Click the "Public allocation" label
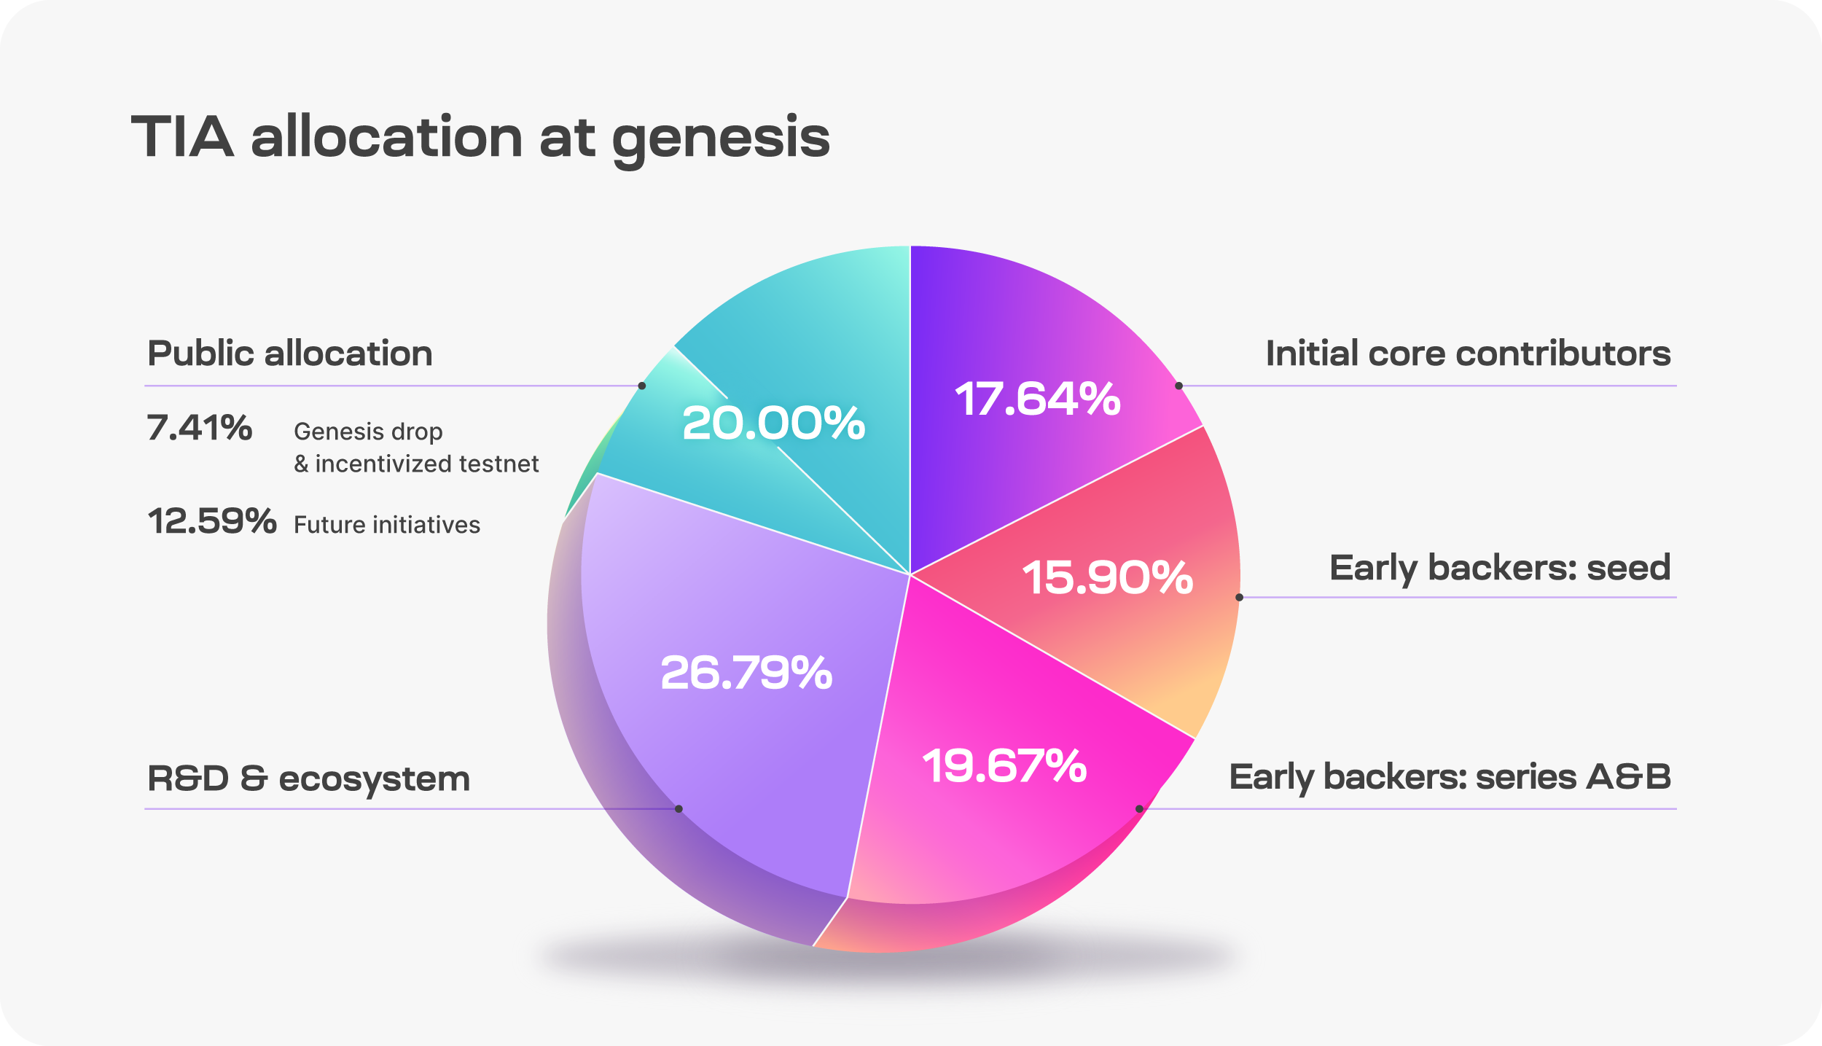1822x1046 pixels. click(290, 354)
